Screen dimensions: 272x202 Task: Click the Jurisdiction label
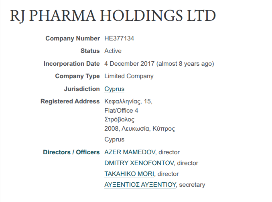pyautogui.click(x=81, y=89)
